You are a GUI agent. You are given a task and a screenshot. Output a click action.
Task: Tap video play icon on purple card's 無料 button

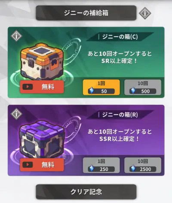(28, 165)
